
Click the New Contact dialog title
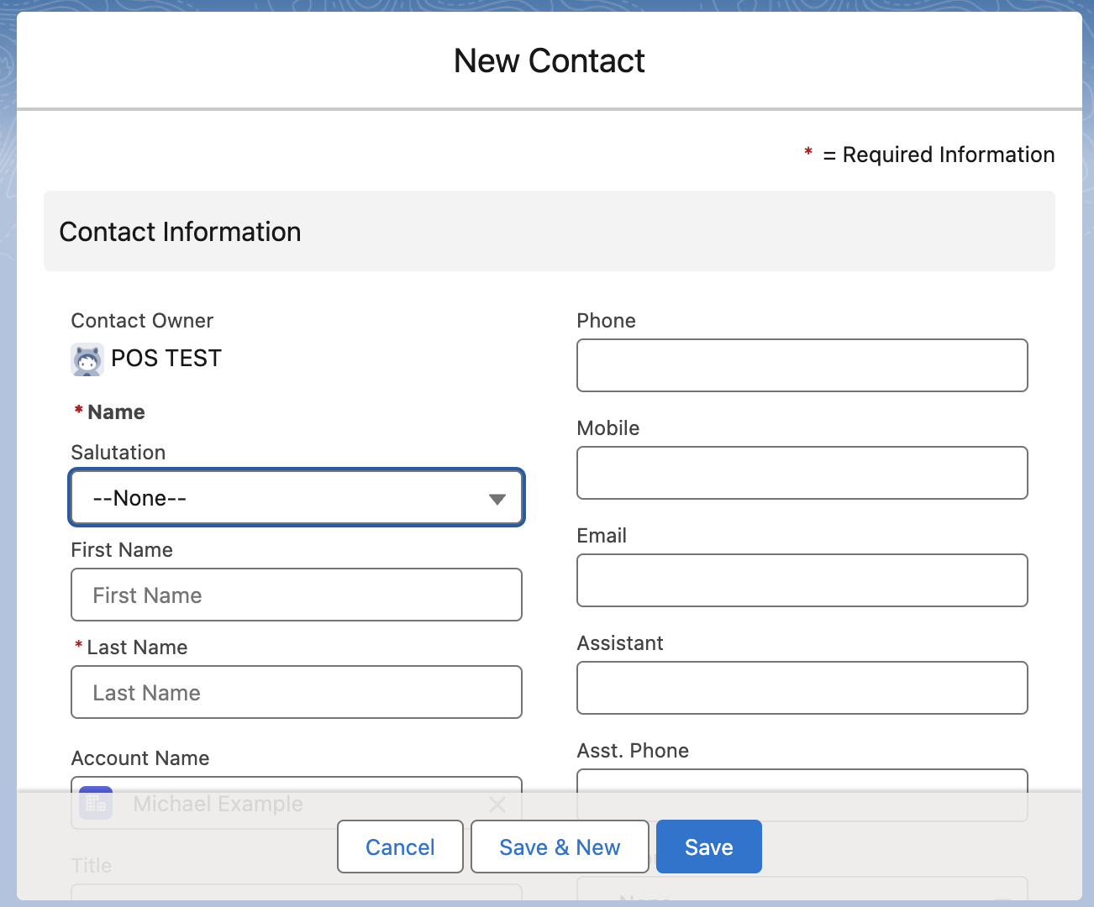pyautogui.click(x=550, y=60)
